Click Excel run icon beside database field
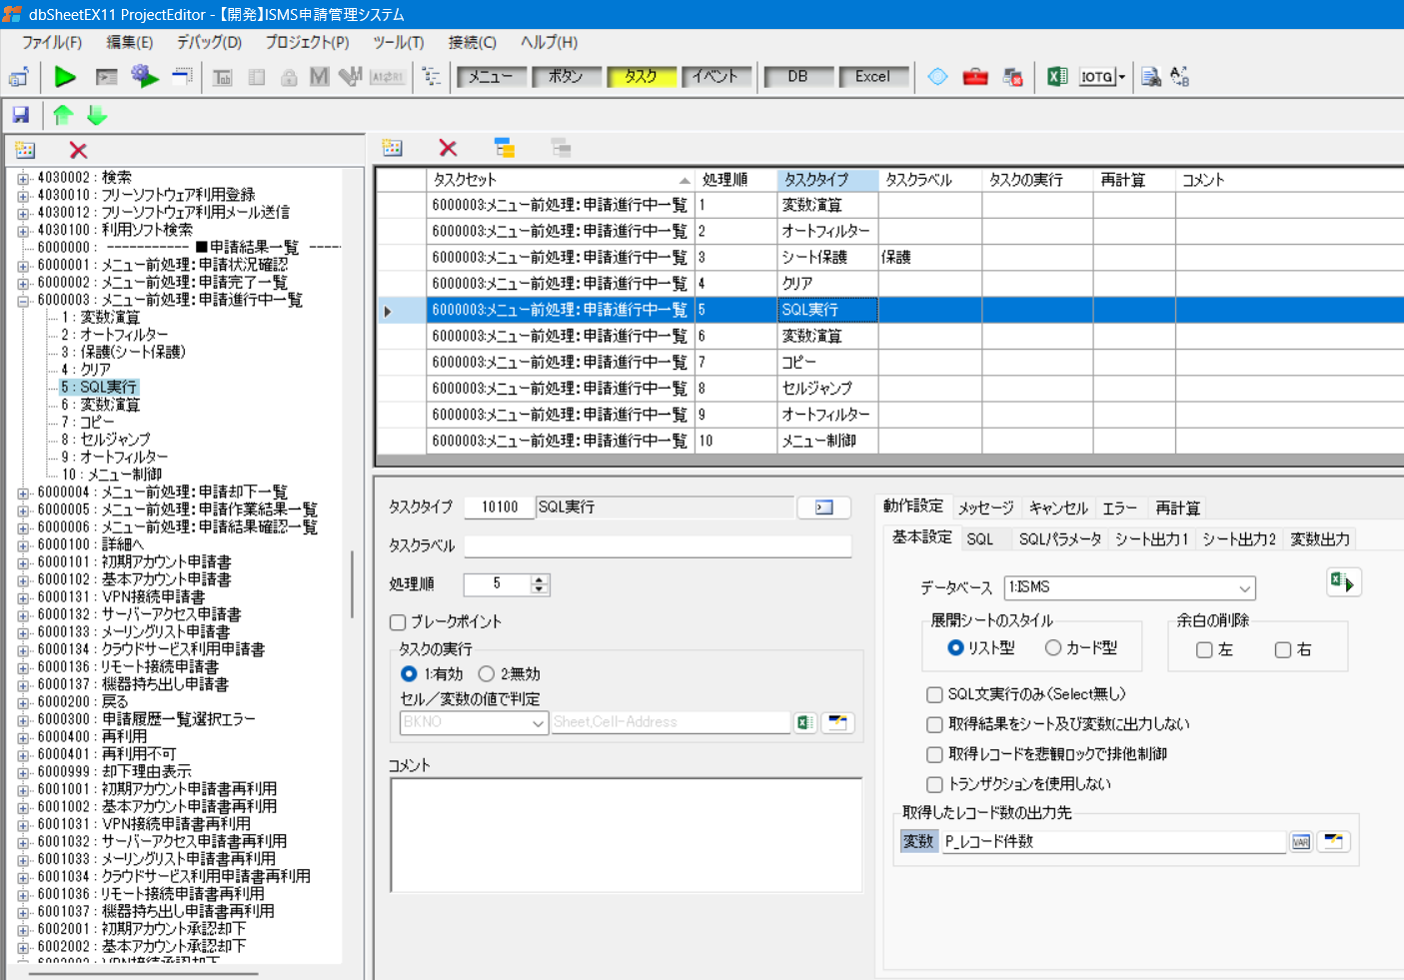1404x980 pixels. pos(1342,582)
